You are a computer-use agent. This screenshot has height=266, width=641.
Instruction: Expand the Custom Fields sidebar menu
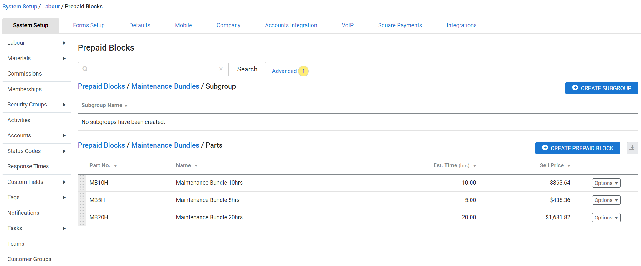(x=64, y=182)
